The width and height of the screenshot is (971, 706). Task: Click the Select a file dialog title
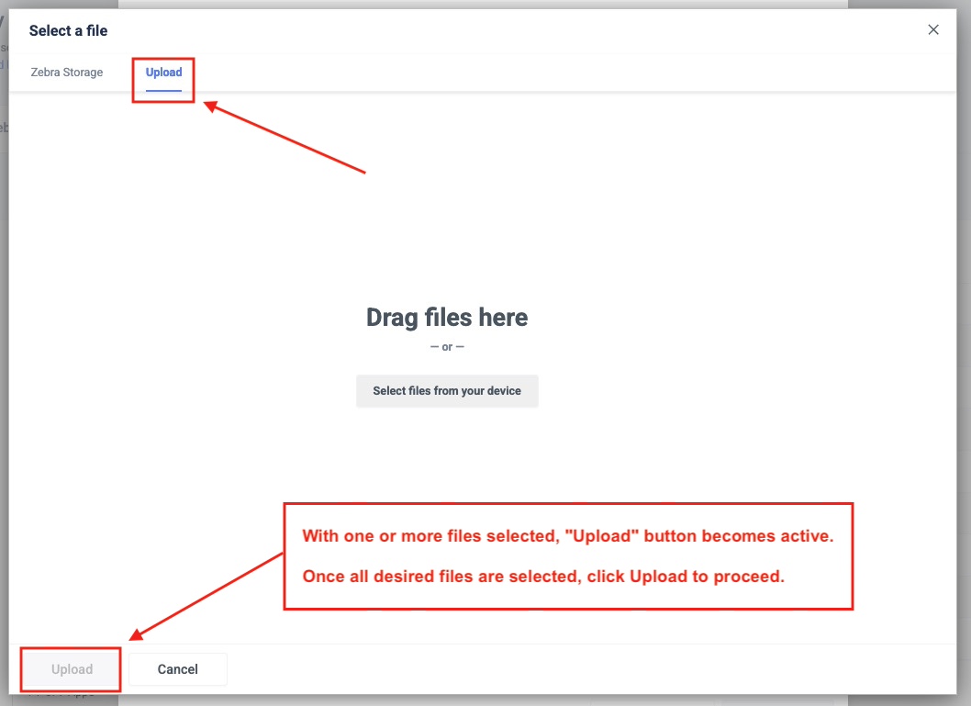click(68, 30)
